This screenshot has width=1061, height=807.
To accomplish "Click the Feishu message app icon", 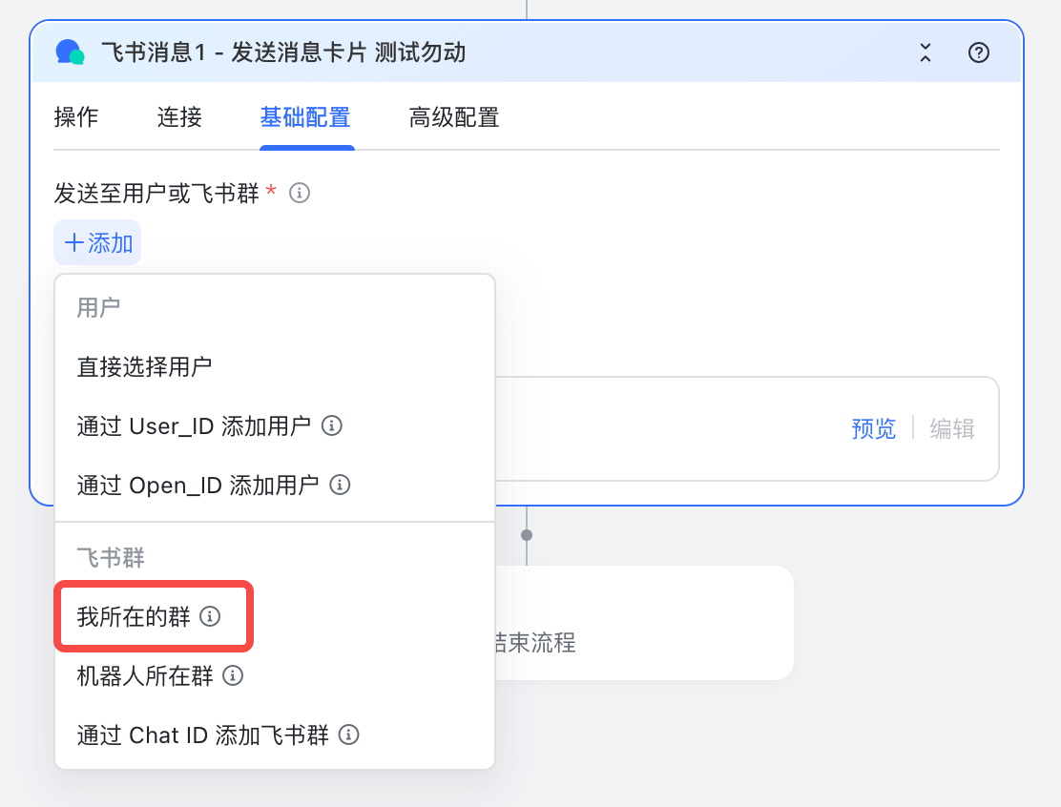I will pyautogui.click(x=70, y=52).
